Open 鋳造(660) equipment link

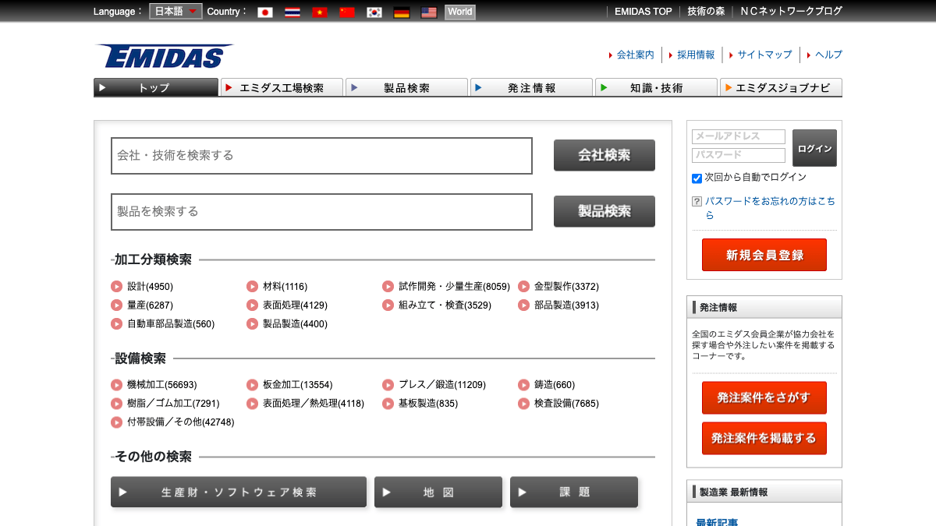click(555, 385)
